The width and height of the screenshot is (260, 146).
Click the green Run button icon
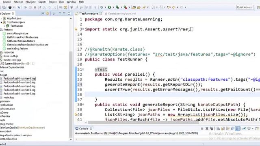pyautogui.click(x=109, y=7)
